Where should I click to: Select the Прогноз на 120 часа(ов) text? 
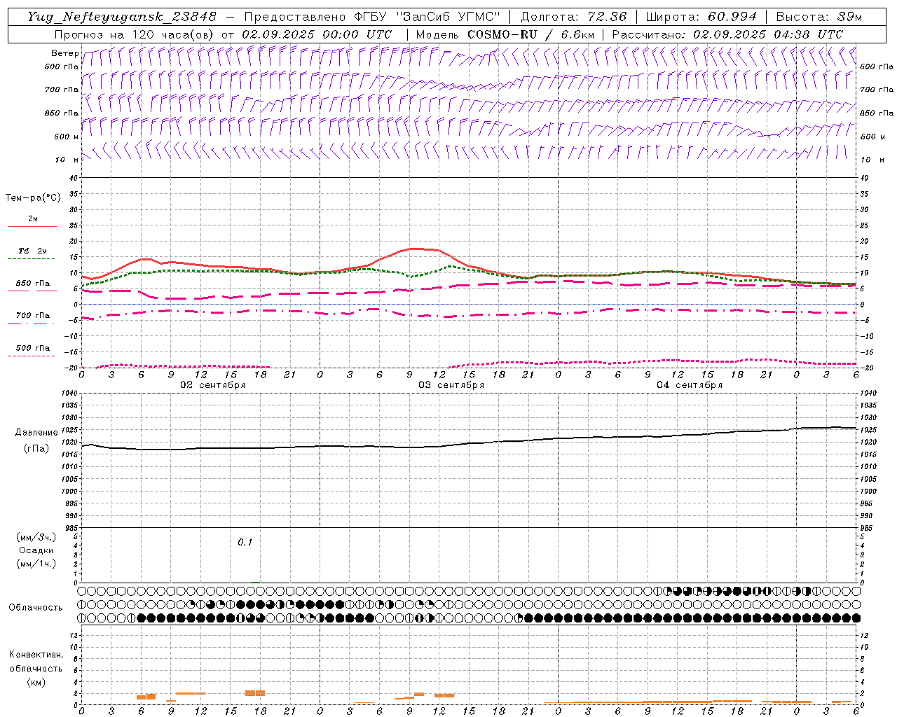coord(135,34)
